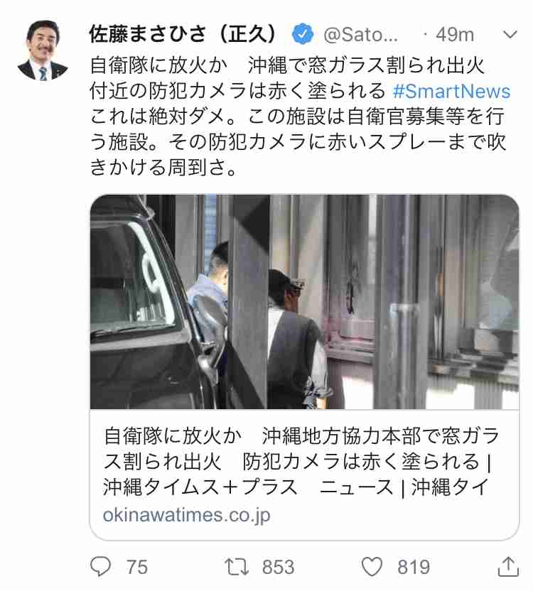The image size is (533, 591).
Task: Open the author's profile picture
Action: (x=43, y=50)
